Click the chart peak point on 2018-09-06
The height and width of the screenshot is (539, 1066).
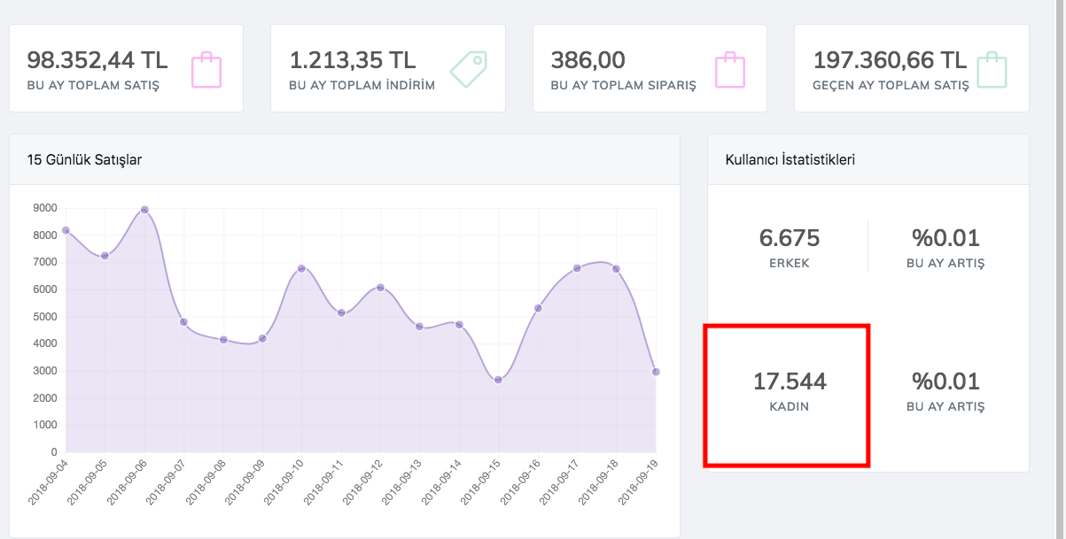click(x=144, y=210)
